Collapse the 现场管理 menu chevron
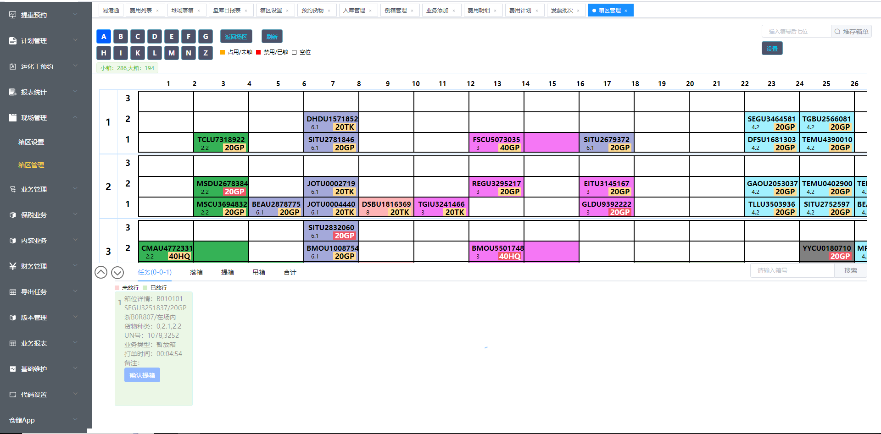 tap(75, 117)
